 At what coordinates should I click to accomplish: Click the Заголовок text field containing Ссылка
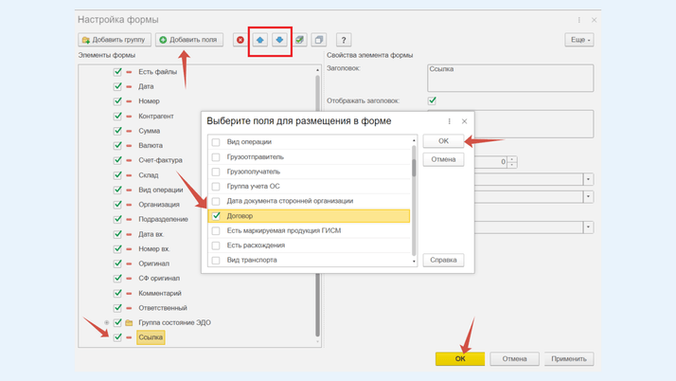(x=509, y=78)
